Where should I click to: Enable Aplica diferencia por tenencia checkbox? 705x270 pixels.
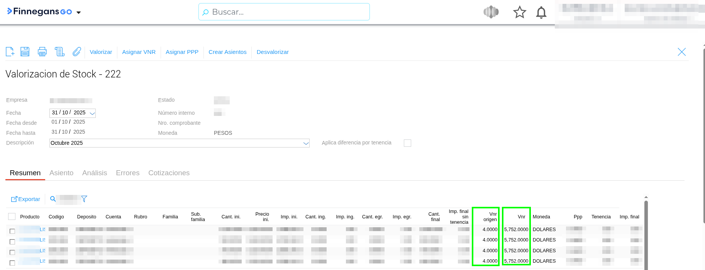point(407,143)
